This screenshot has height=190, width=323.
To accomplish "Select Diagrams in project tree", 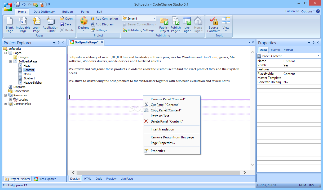I will pos(19,87).
